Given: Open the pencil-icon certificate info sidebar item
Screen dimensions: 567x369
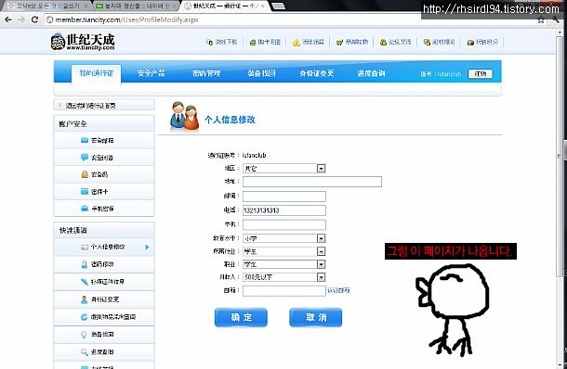Looking at the screenshot, I should pyautogui.click(x=104, y=282).
